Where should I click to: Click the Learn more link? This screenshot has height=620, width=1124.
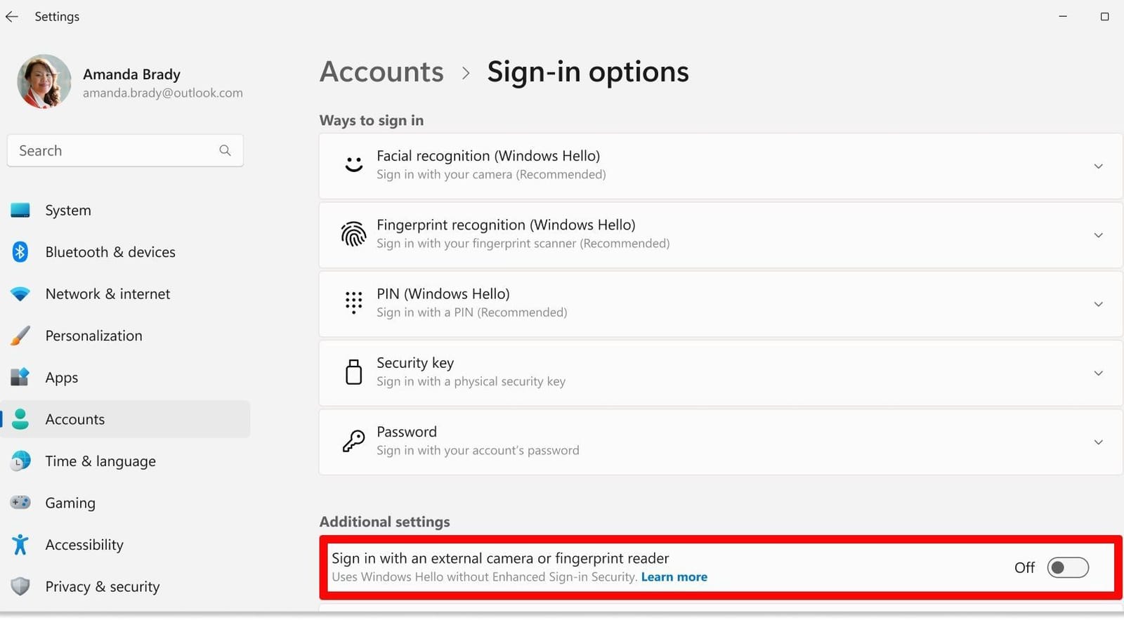pos(674,577)
